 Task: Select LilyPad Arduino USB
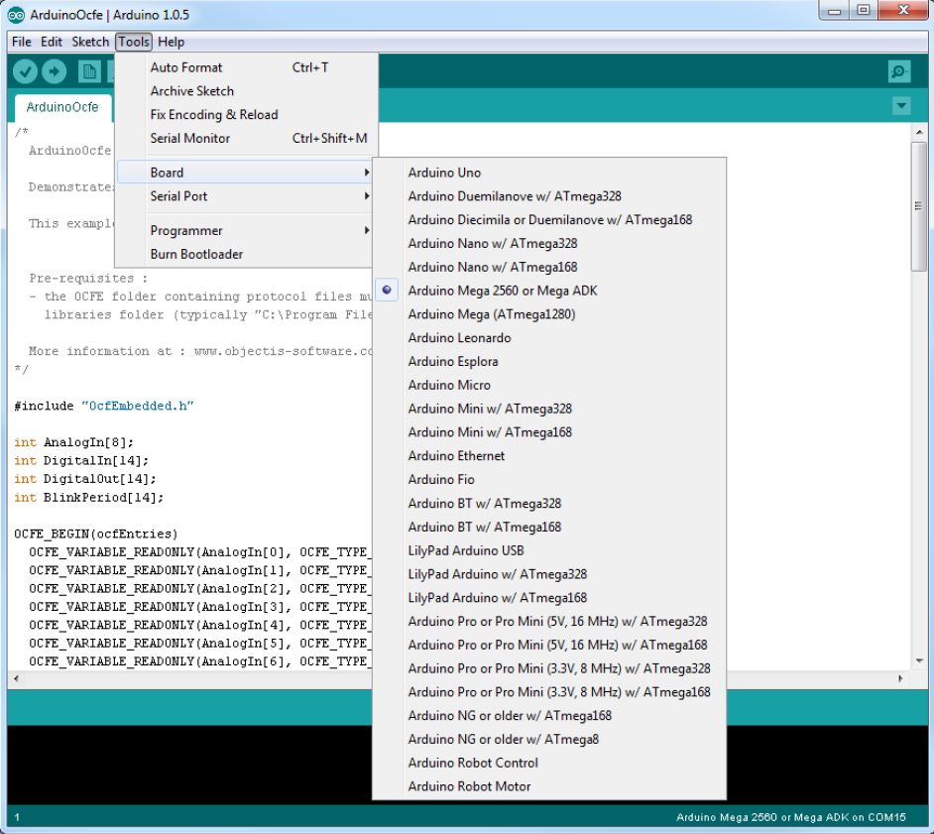coord(548,550)
